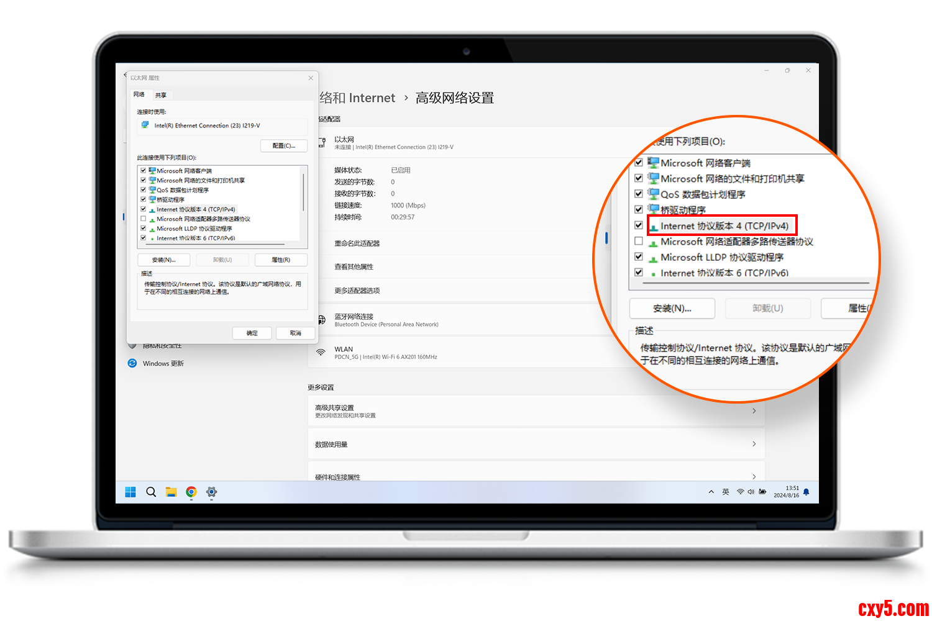Click the battery tray icon
The image size is (932, 621).
[x=762, y=492]
